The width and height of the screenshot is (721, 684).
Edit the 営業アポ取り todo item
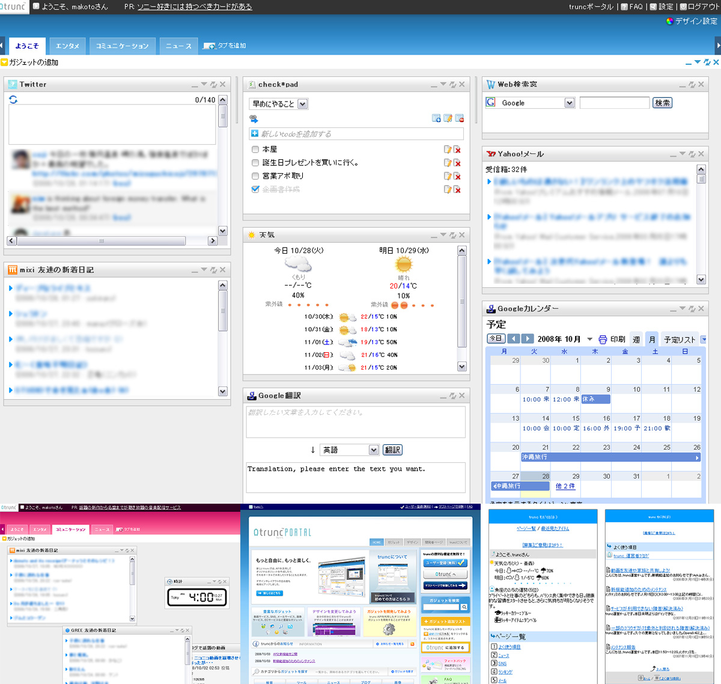point(447,176)
